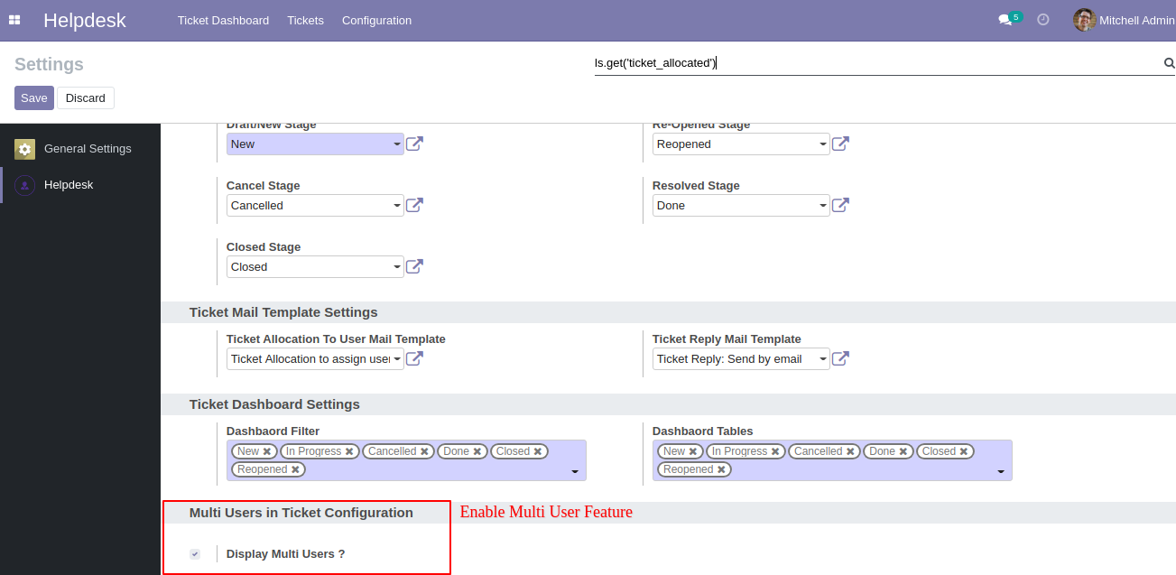Open the apps grid menu icon

[14, 20]
